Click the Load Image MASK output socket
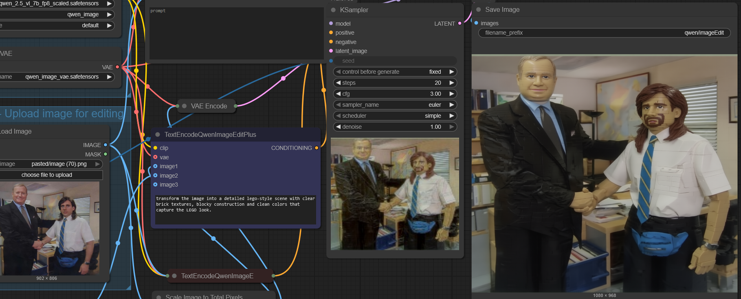The height and width of the screenshot is (299, 741). 106,154
